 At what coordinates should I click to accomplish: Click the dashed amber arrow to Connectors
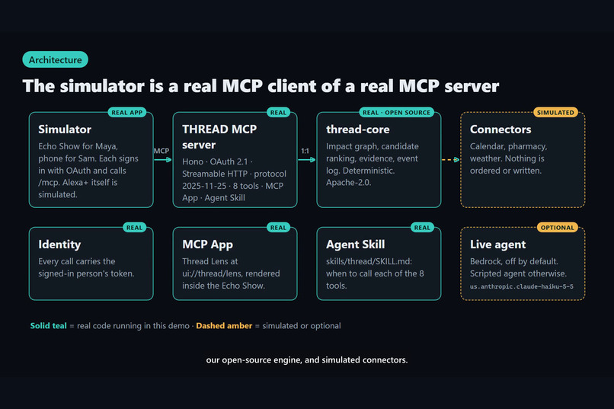(450, 159)
